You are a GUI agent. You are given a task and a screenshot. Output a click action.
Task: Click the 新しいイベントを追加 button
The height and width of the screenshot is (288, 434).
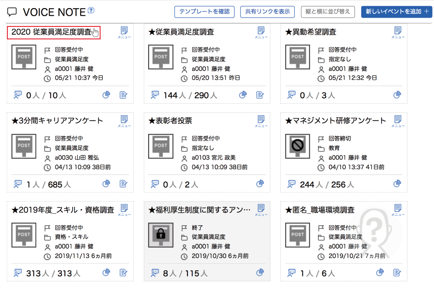(x=396, y=12)
